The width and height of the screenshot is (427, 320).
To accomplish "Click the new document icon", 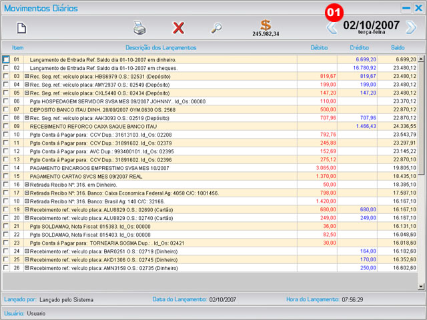I will tap(21, 28).
